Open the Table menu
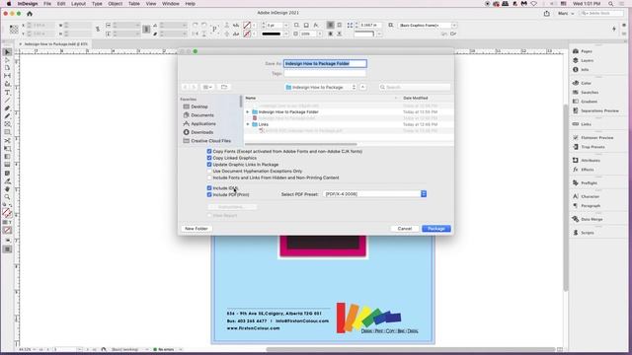This screenshot has height=355, width=632. click(134, 4)
